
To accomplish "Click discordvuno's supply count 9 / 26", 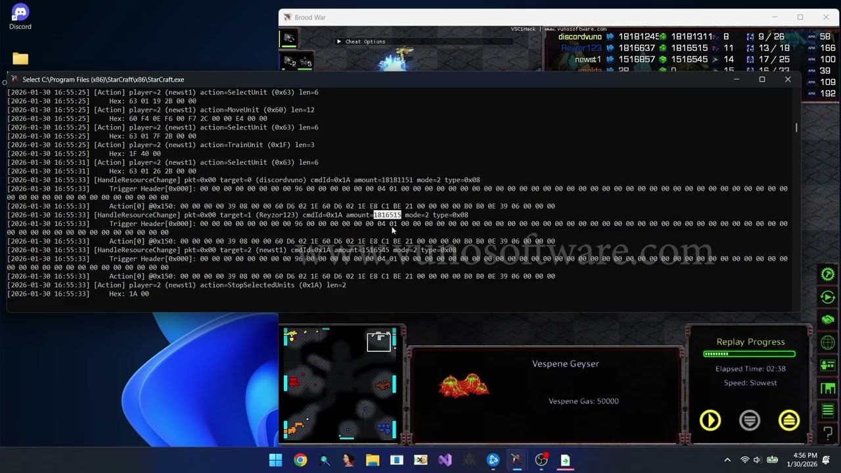I will click(x=771, y=37).
